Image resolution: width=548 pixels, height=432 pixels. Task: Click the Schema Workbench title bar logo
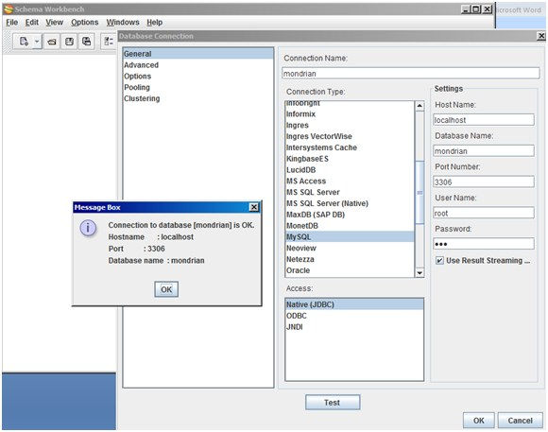[x=9, y=9]
